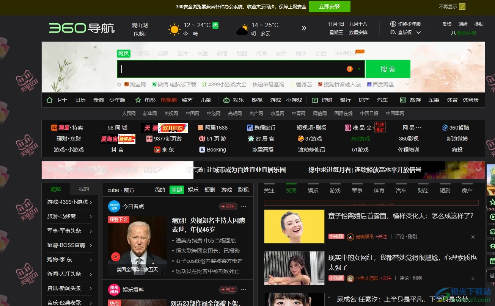Follow 娱乐爆料 with the +关注 button
This screenshot has height=306, width=495.
click(x=228, y=290)
